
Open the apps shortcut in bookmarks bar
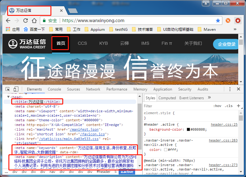(x=12, y=30)
